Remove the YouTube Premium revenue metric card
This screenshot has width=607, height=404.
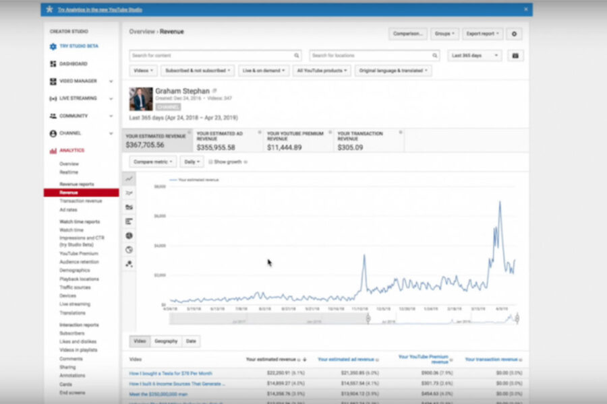click(330, 133)
